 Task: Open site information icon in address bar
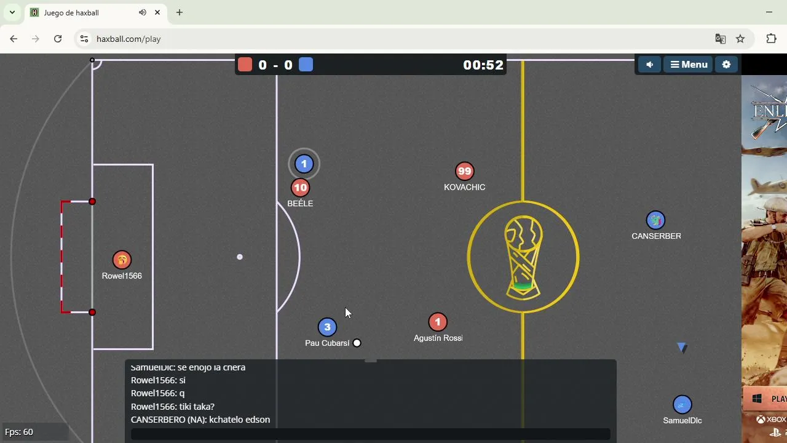85,39
